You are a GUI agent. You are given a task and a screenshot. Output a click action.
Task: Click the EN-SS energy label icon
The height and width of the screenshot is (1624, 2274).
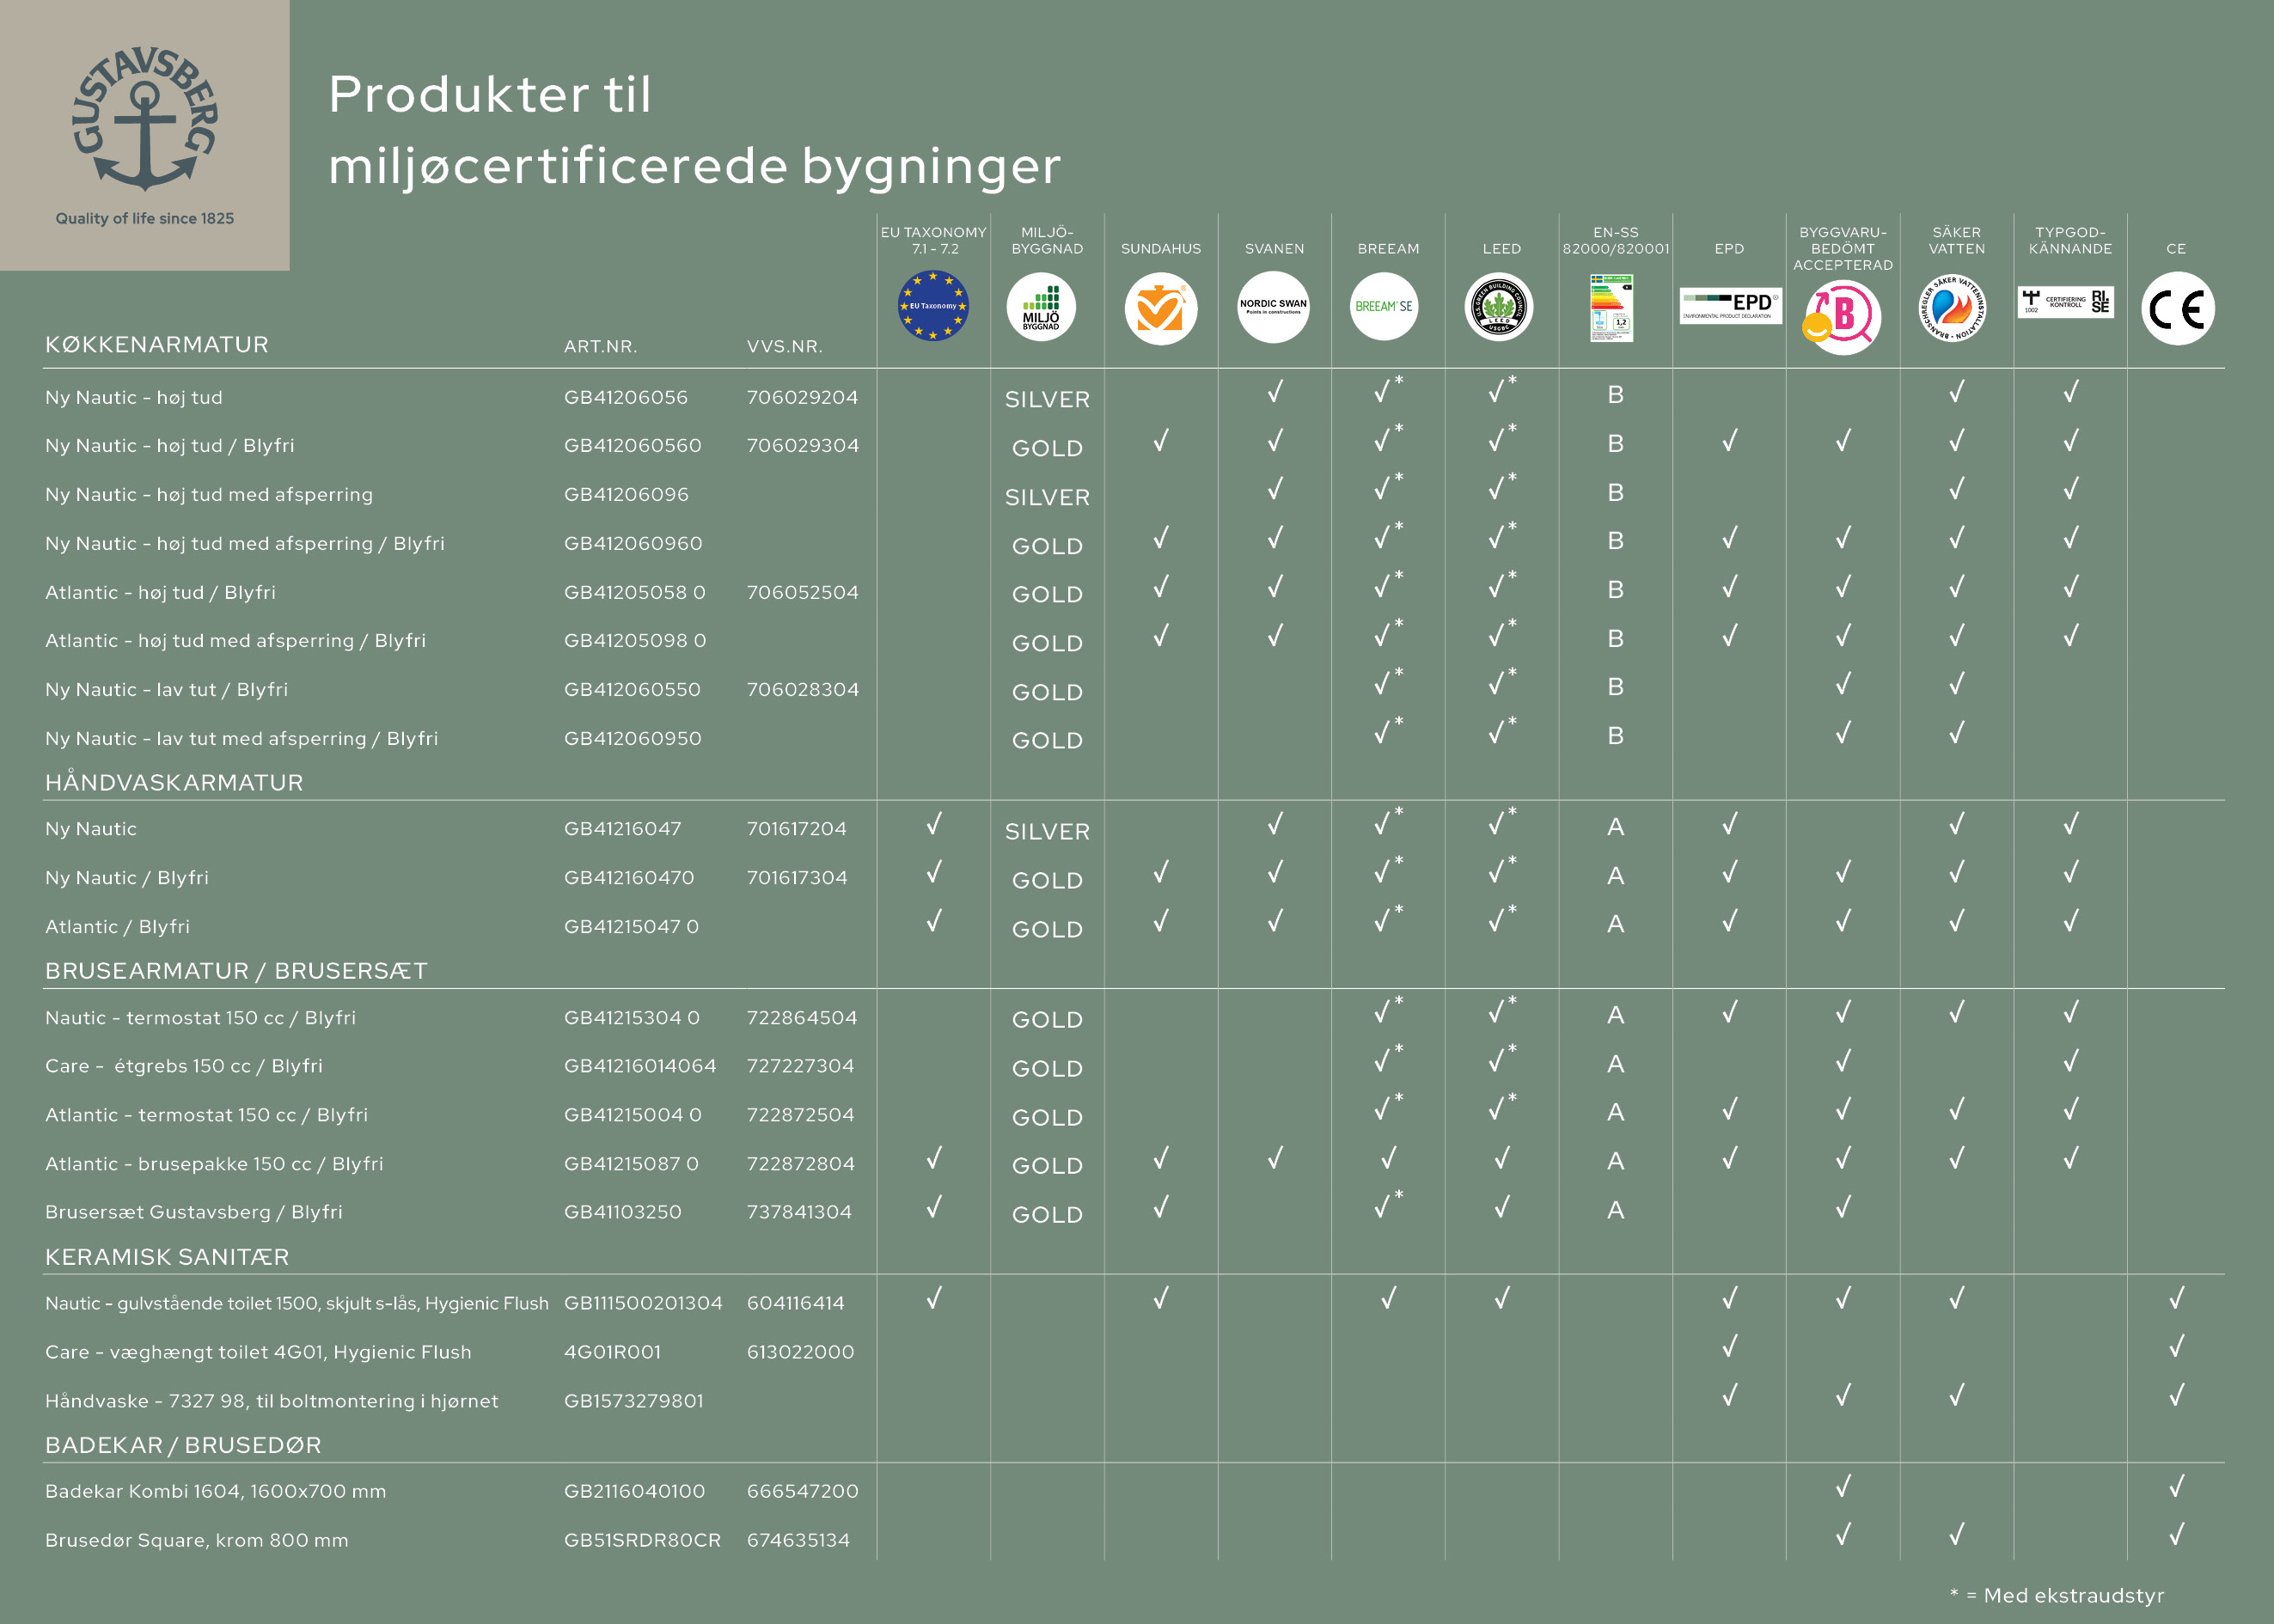[x=1612, y=308]
